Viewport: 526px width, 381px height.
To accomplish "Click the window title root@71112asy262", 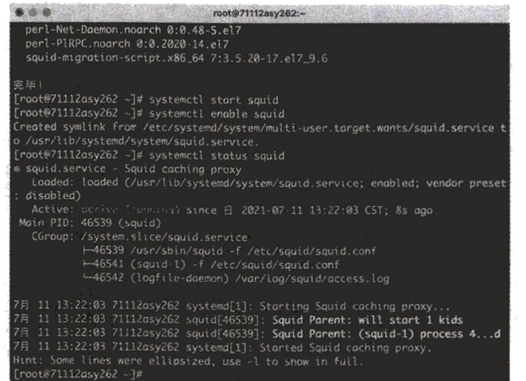I will coord(259,13).
